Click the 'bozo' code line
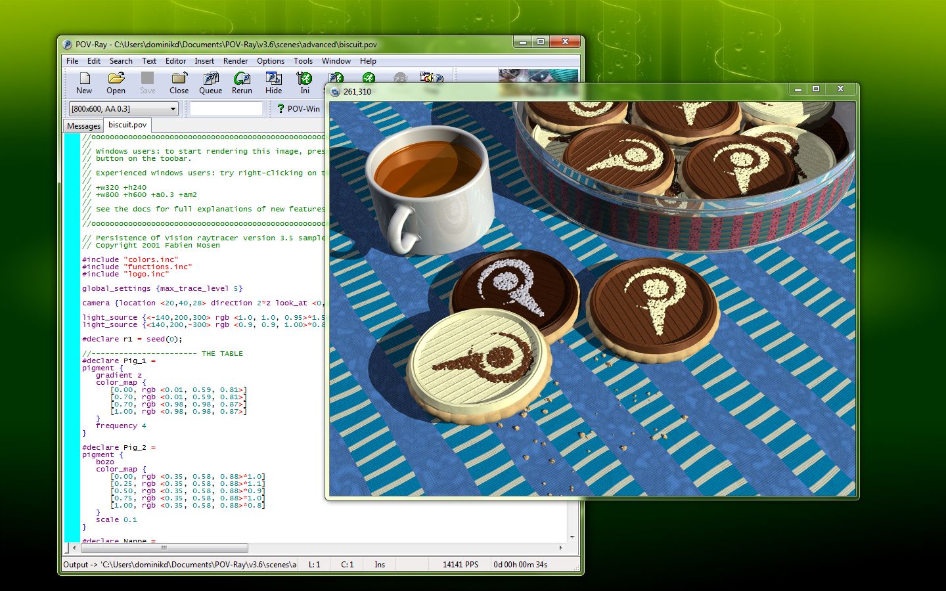946x591 pixels. 105,462
